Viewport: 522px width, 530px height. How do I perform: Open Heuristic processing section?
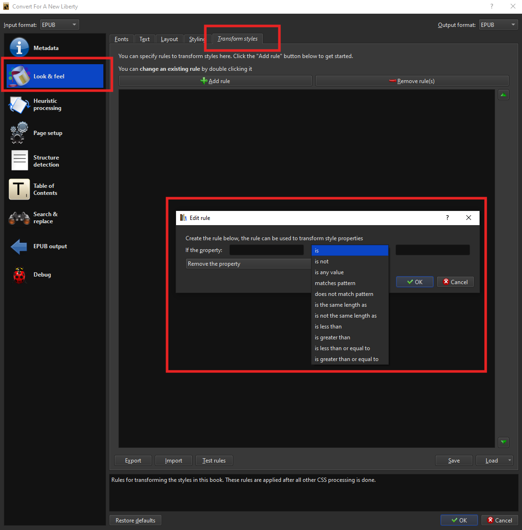[x=55, y=104]
